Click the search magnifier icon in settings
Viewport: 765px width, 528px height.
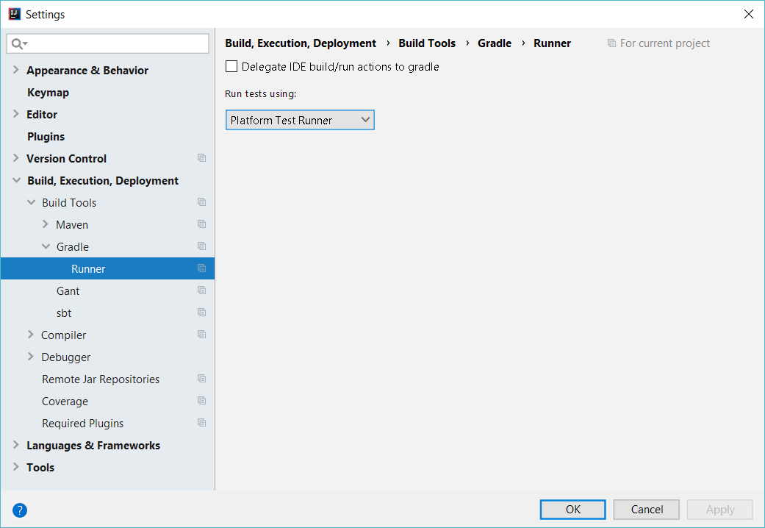(19, 44)
